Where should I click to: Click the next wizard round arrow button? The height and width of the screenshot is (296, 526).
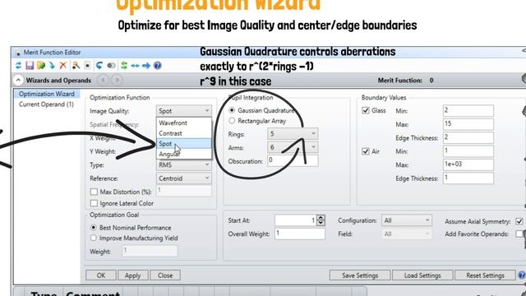point(117,81)
